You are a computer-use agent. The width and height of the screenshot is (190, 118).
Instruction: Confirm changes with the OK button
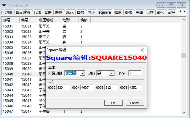tap(114, 103)
